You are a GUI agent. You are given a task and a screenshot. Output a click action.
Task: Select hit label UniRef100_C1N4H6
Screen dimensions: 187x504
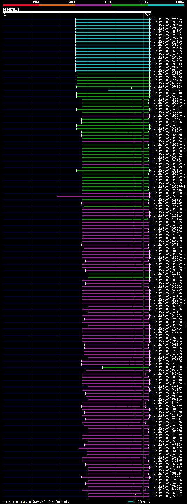point(168,80)
